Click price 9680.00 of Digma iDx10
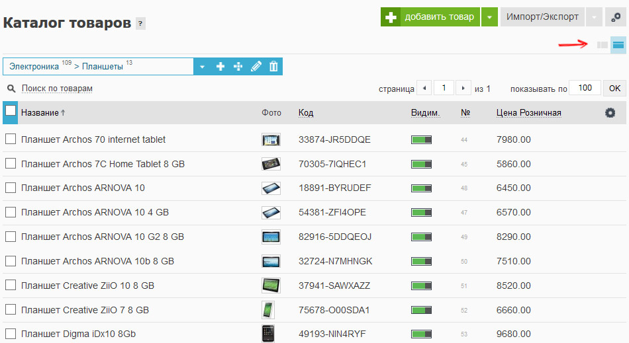The image size is (629, 343). pos(514,334)
